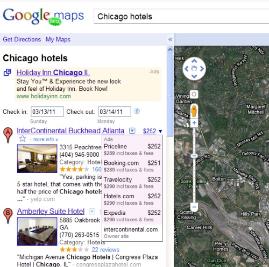The image size is (269, 267).
Task: Open check-in help question mark
Action: (x=137, y=111)
